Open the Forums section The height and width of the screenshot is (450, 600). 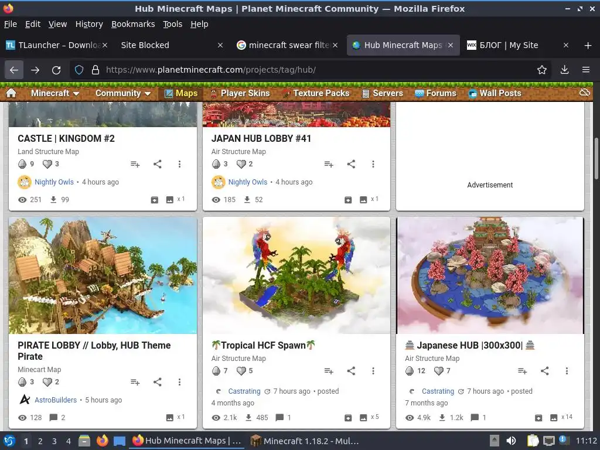(x=436, y=93)
